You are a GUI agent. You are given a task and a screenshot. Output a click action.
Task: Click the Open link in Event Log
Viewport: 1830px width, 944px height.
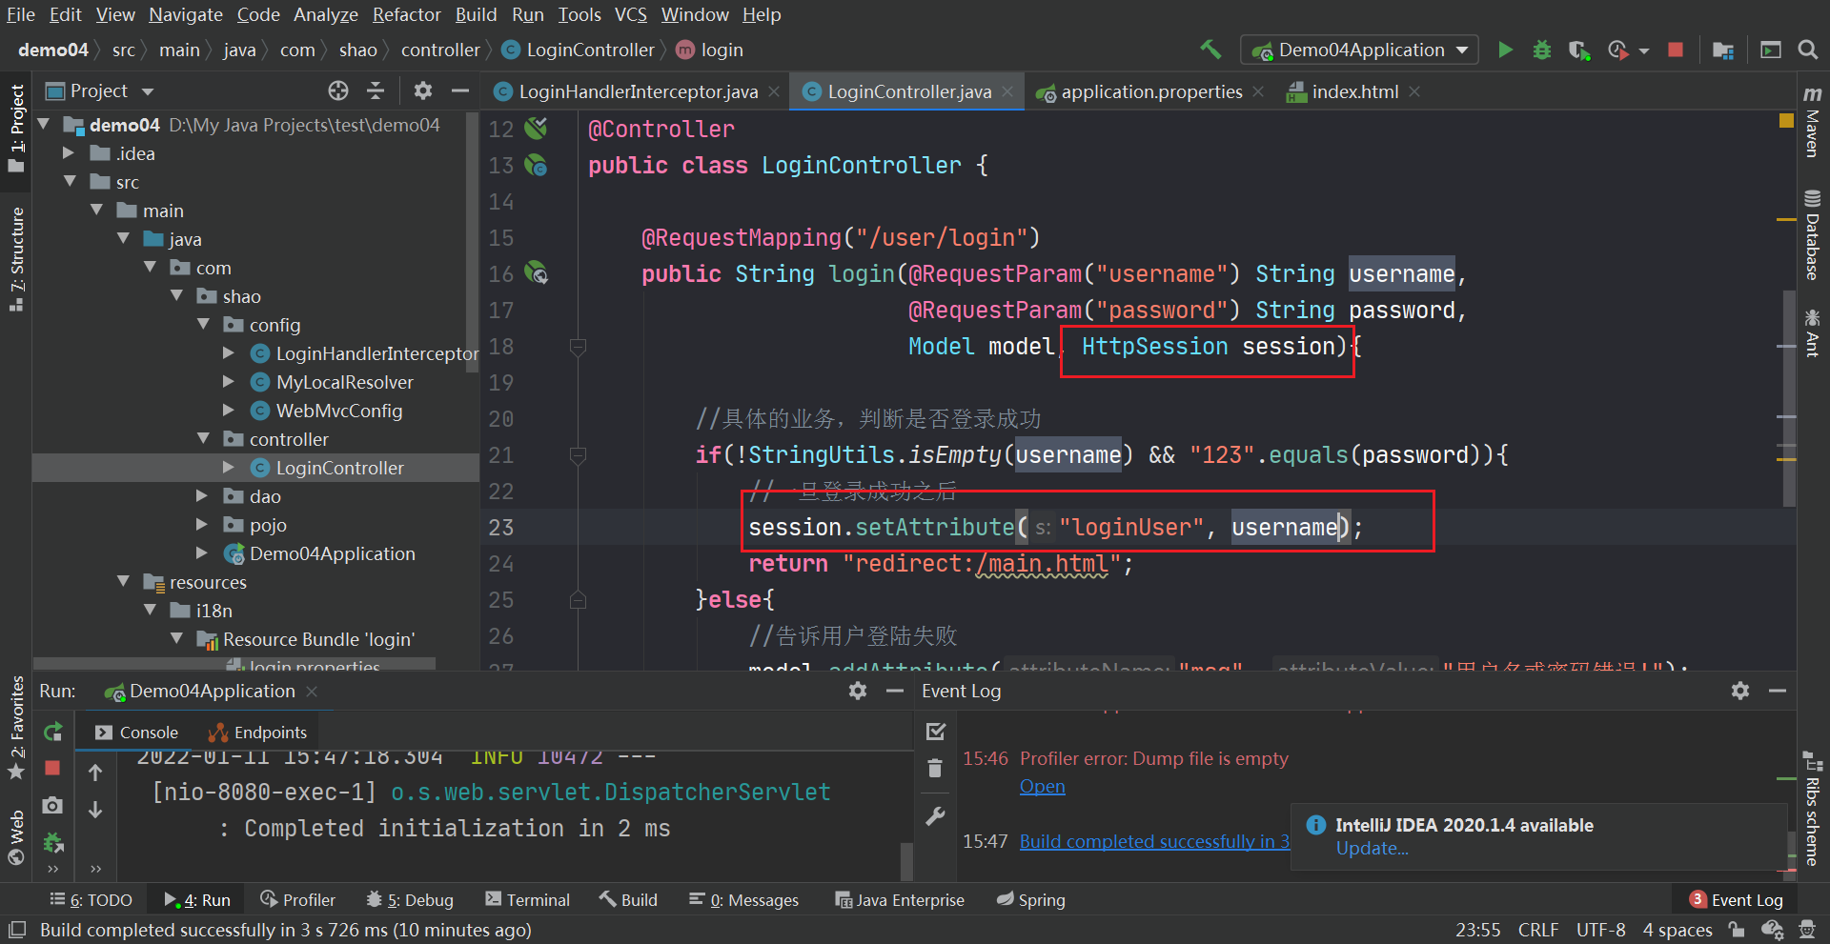point(1043,786)
